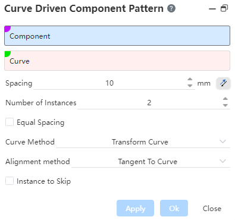Increment Number of Instances up arrow
This screenshot has height=220, width=235.
(x=225, y=99)
